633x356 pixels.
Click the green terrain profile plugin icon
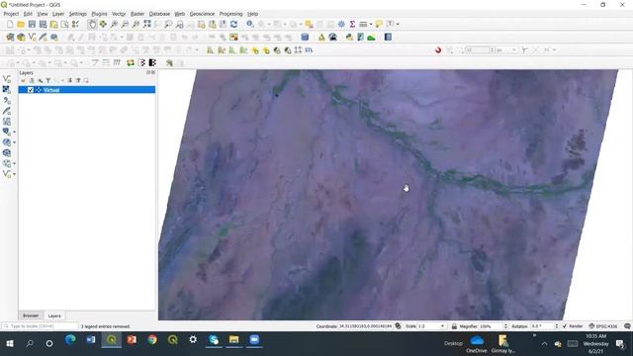pos(372,38)
